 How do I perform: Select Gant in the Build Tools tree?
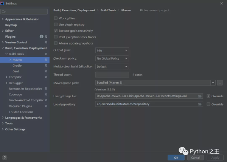(16, 71)
